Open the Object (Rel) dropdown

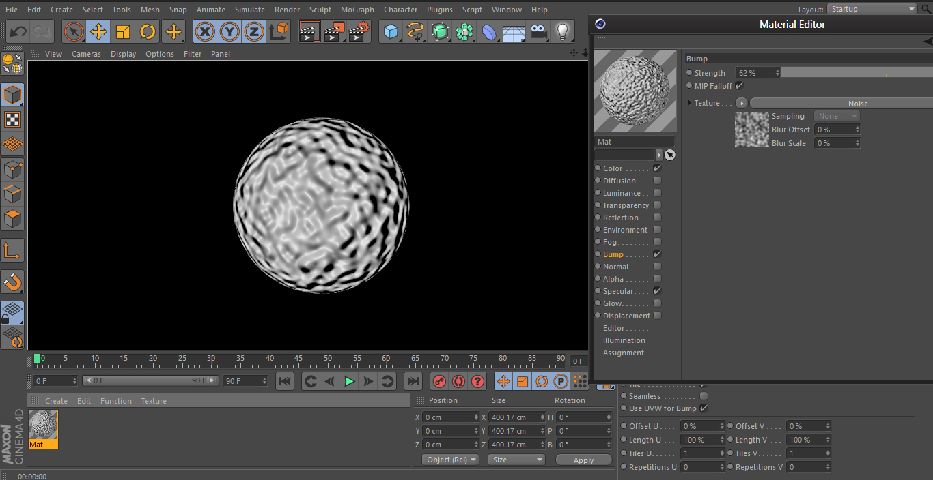(x=449, y=460)
